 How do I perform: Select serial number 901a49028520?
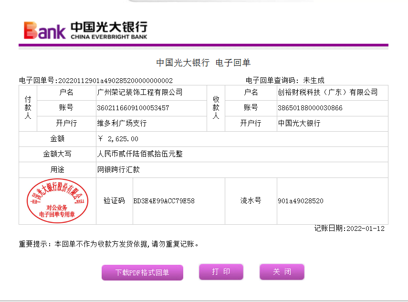tap(301, 201)
